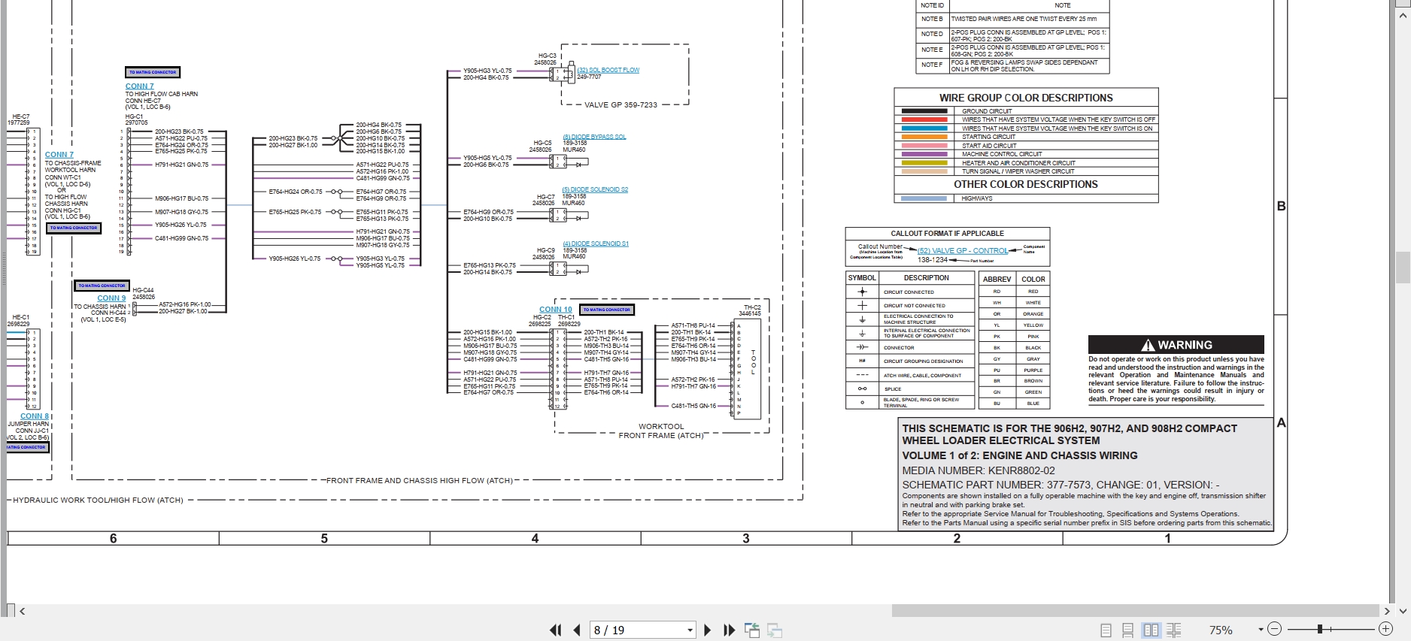
Task: Go to the previous page
Action: [x=577, y=630]
